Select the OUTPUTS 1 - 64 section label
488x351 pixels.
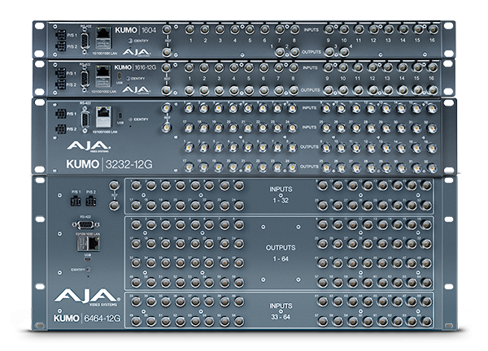click(280, 250)
